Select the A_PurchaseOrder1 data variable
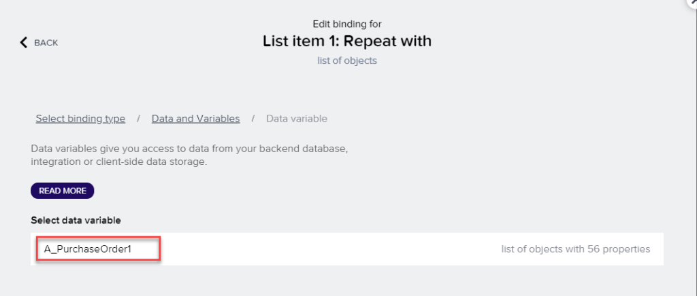 tap(88, 249)
